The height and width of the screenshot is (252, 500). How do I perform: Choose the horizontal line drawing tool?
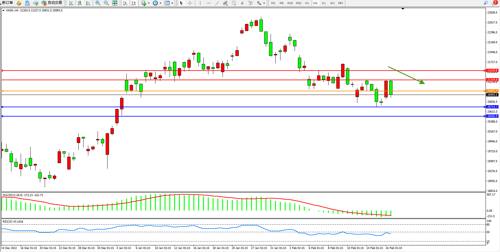209,3
